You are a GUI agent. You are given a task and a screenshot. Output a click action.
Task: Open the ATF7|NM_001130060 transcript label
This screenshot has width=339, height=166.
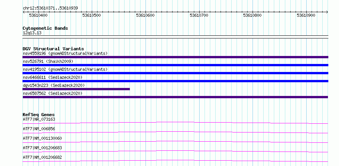point(42,138)
